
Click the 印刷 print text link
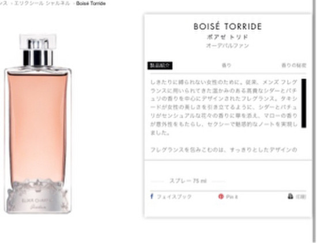[301, 196]
